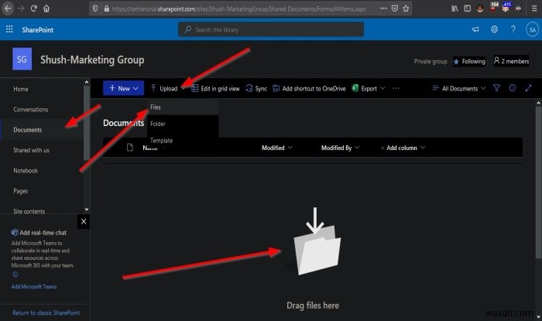Open the SharePoint help question mark
The width and height of the screenshot is (542, 321).
point(513,29)
